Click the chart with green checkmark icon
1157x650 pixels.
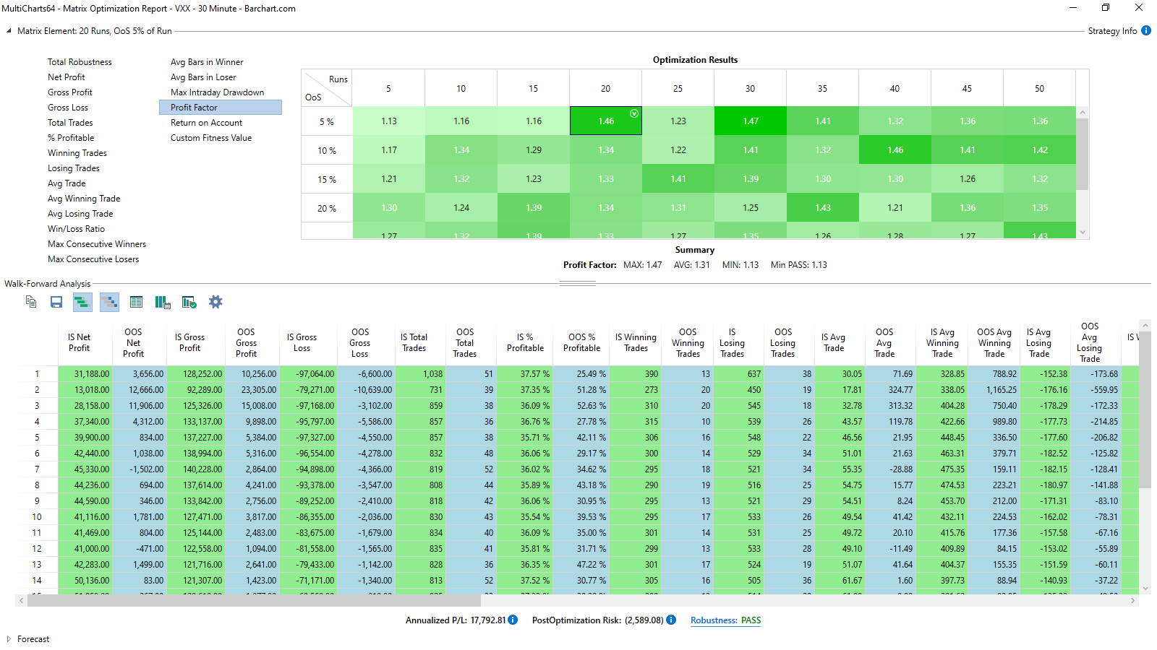click(x=189, y=302)
